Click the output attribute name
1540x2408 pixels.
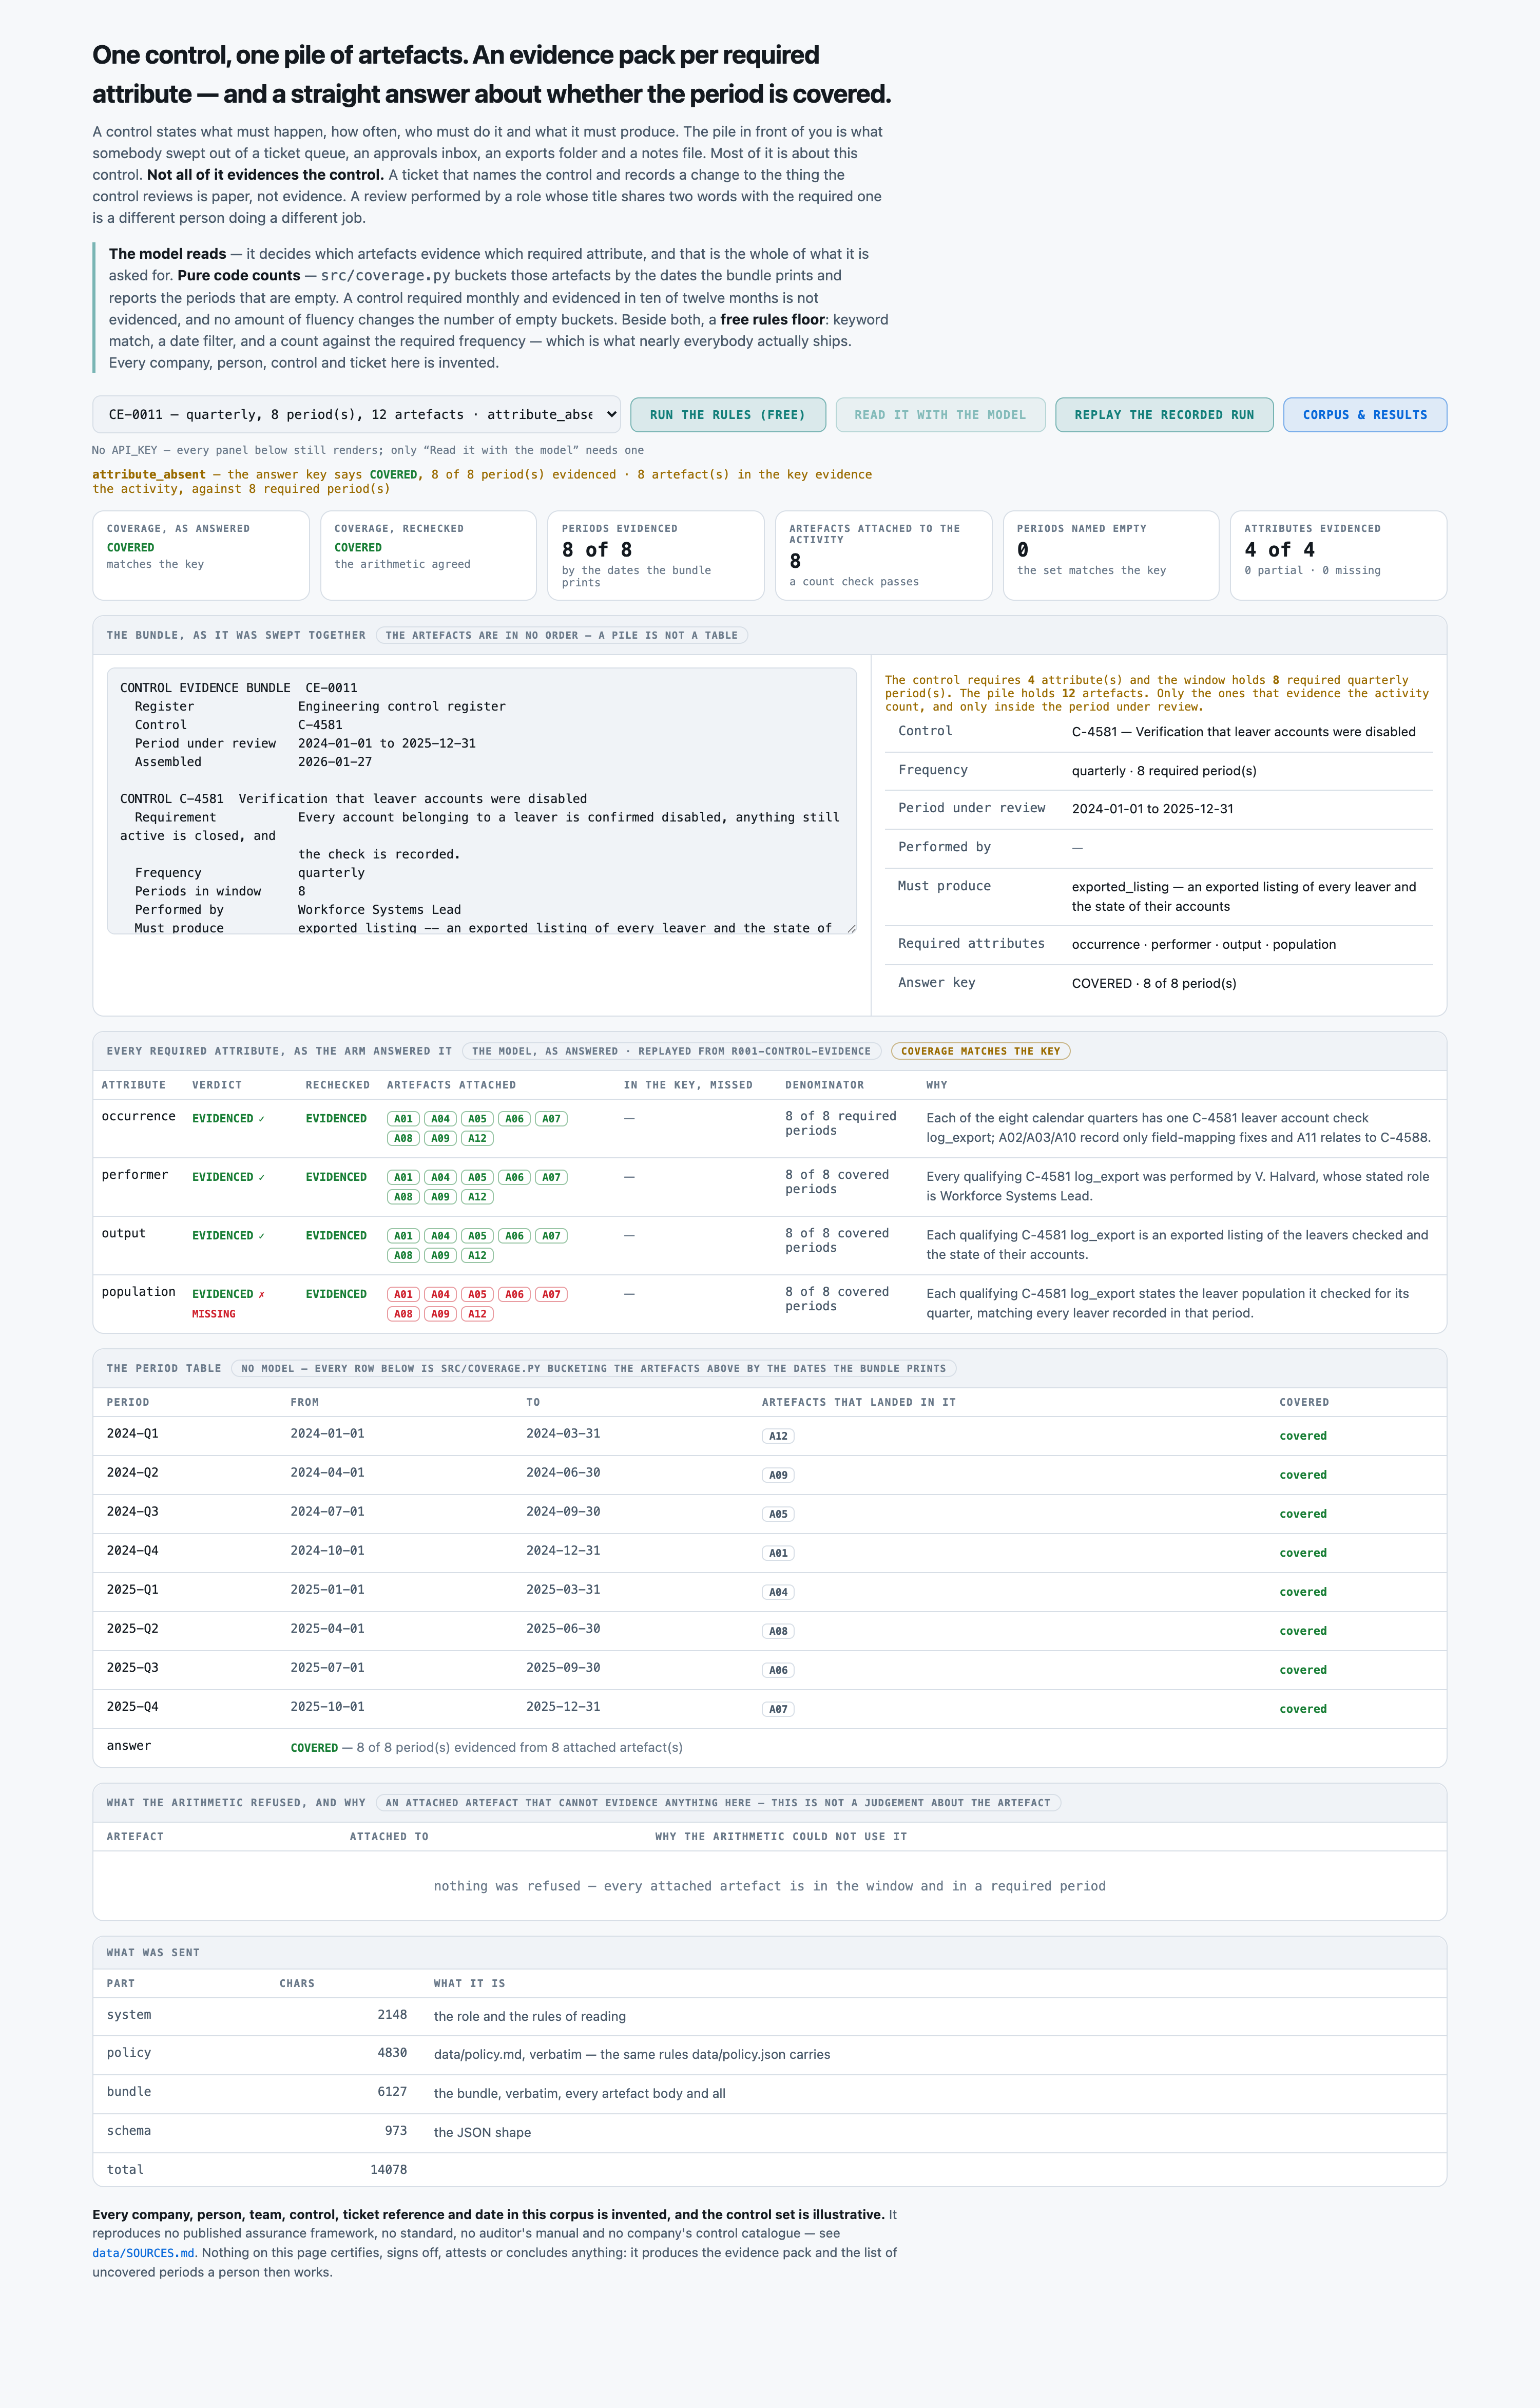point(124,1234)
